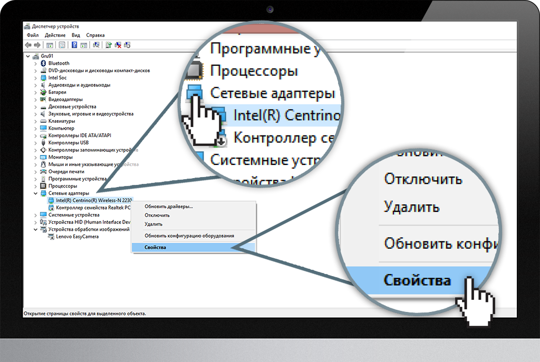
Task: Select the Intel Soc tree entry
Action: click(57, 78)
